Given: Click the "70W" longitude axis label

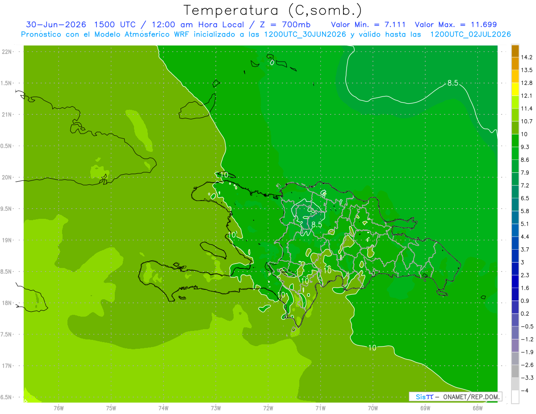Looking at the screenshot, I should click(373, 408).
